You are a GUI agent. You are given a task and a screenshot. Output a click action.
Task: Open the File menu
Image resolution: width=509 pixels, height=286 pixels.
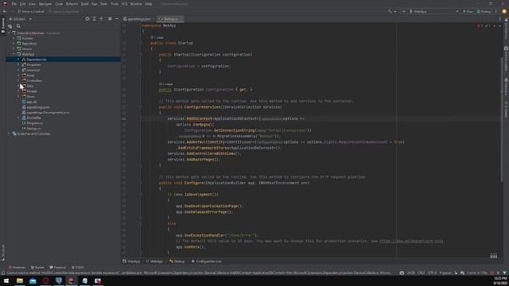pos(14,4)
